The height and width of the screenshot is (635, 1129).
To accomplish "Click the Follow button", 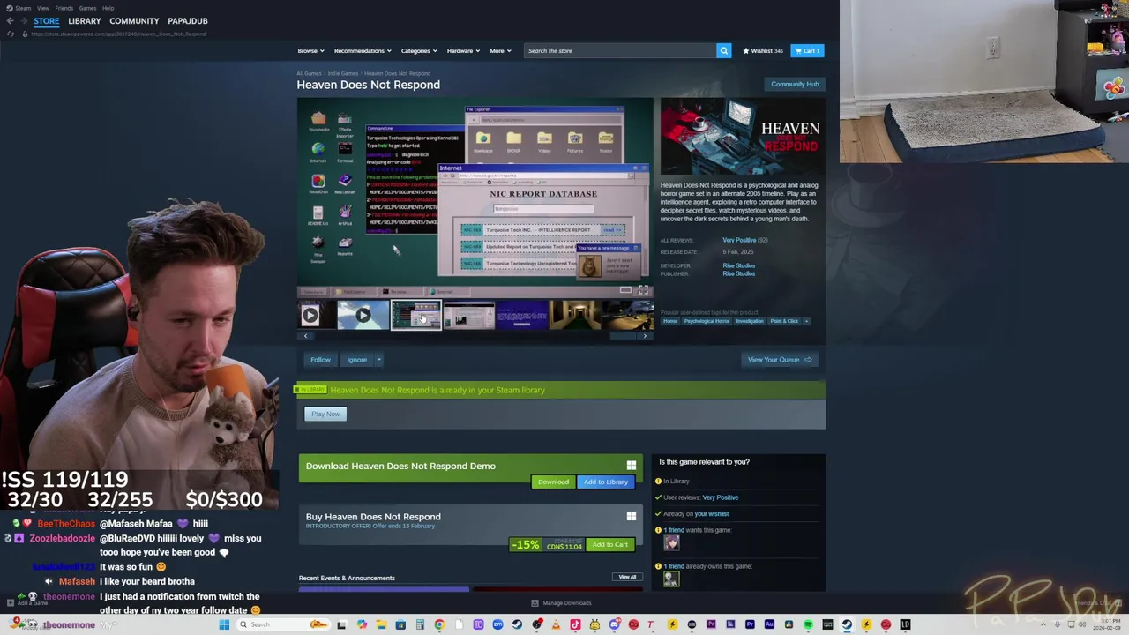I will (320, 360).
